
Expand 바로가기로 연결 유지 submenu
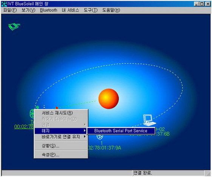click(61, 137)
